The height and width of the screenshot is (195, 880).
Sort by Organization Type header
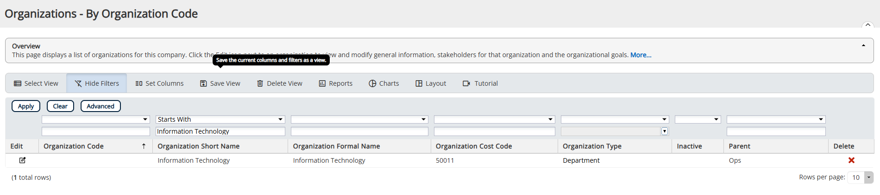(592, 146)
